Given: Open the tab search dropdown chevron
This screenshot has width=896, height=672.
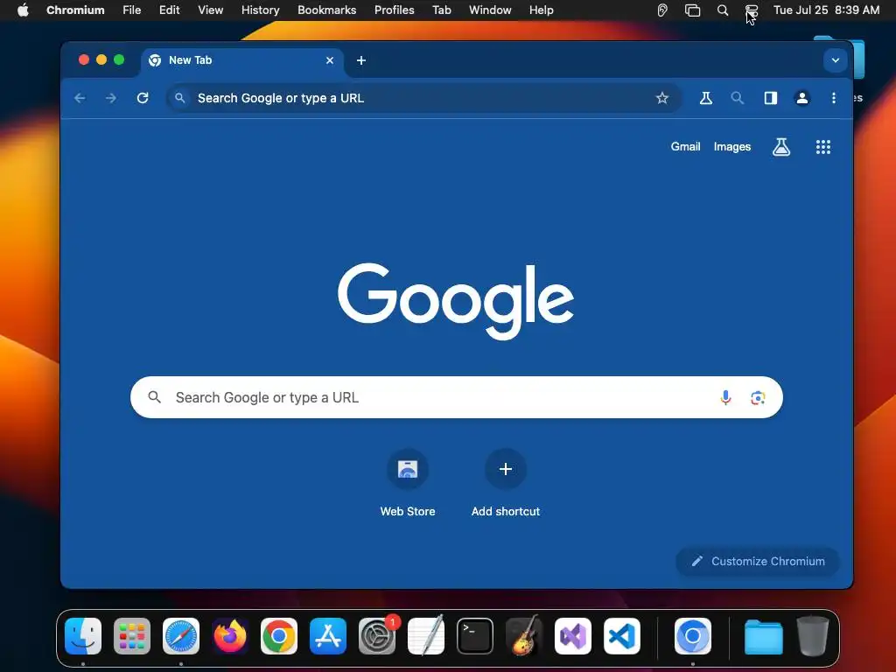Looking at the screenshot, I should click(835, 60).
